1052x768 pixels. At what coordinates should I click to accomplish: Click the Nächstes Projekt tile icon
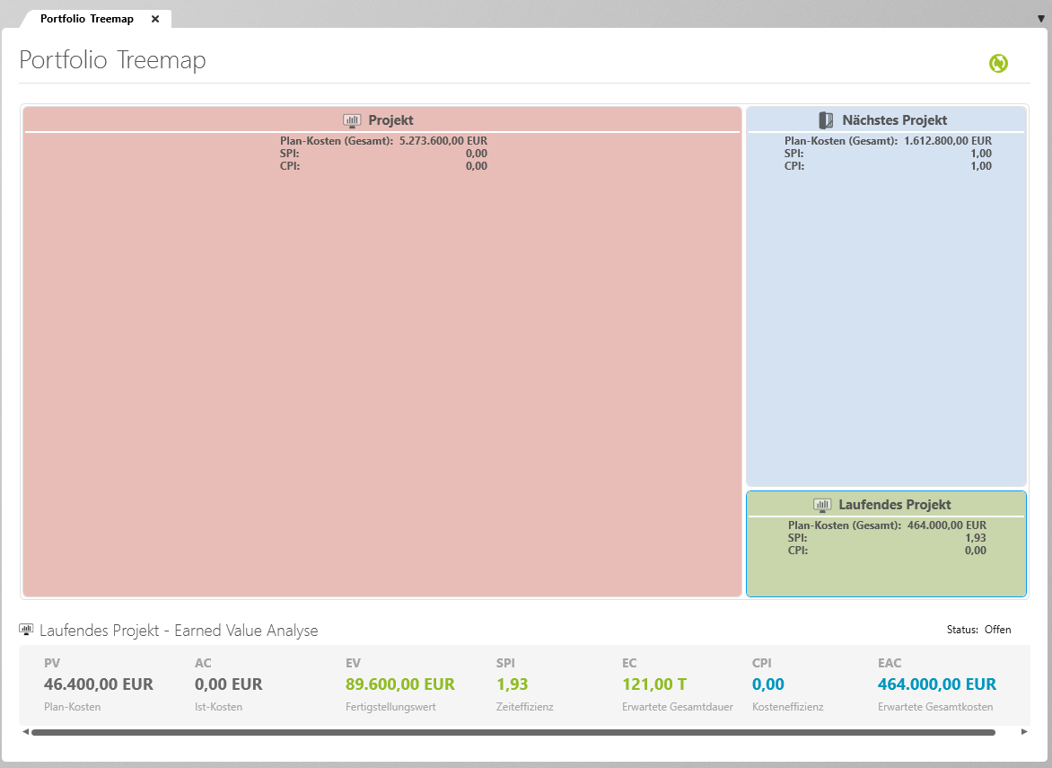(x=826, y=120)
